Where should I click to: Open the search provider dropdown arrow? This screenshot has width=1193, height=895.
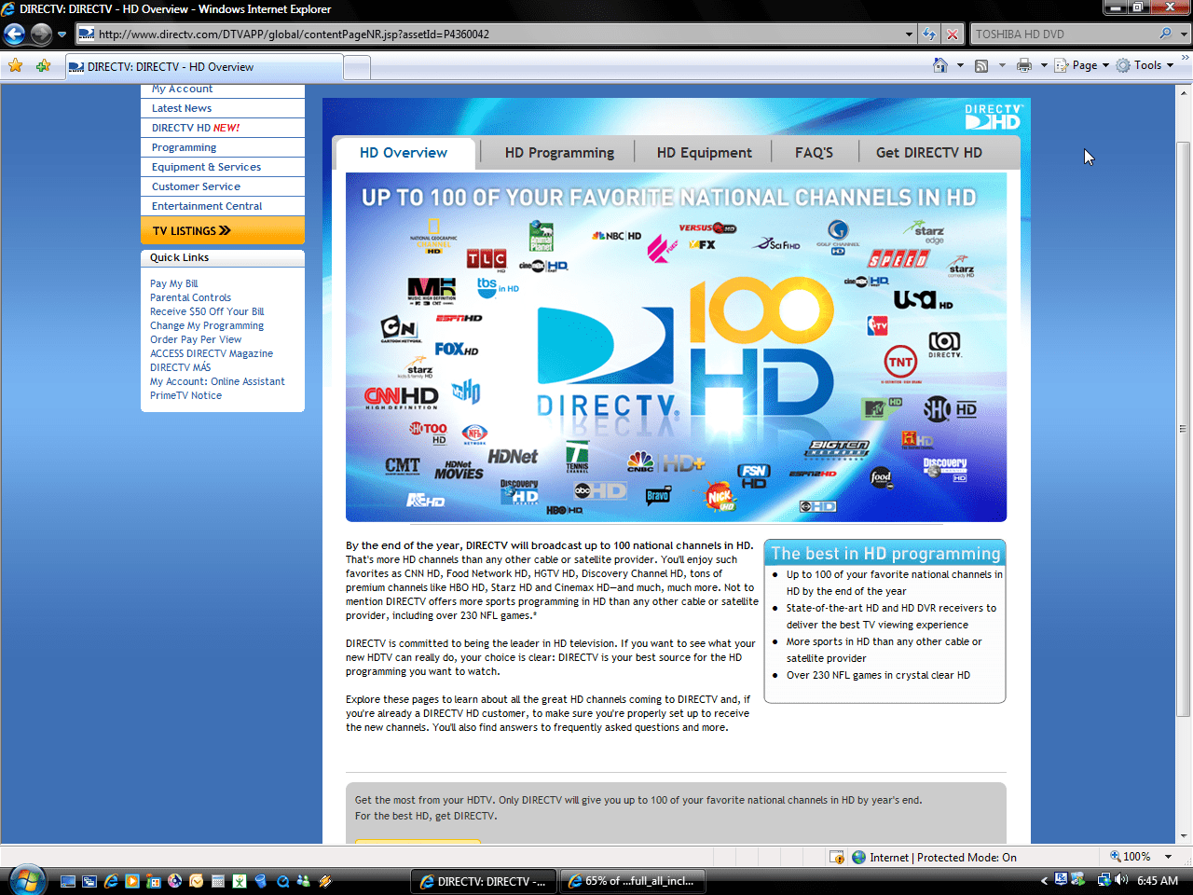(1184, 34)
